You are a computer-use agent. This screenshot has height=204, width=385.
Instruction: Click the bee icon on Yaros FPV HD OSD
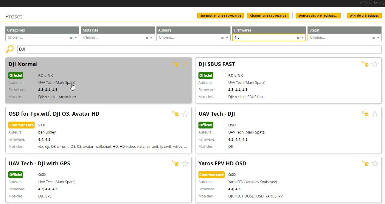pyautogui.click(x=365, y=163)
